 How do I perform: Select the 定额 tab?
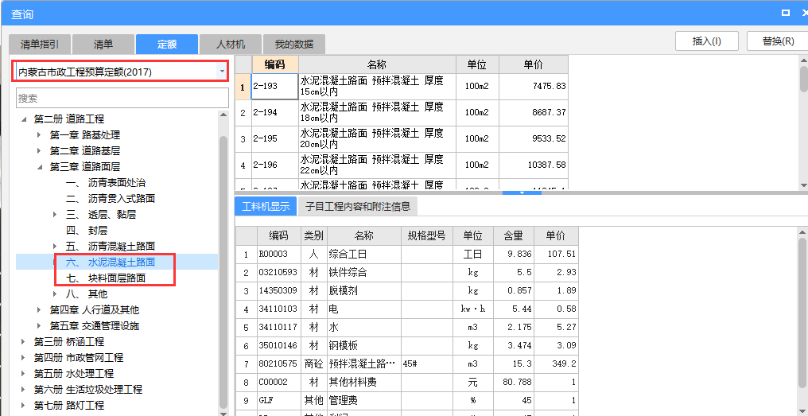click(167, 44)
